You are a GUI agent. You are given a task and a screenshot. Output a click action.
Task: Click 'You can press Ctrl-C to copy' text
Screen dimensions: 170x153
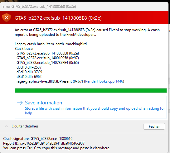pos(56,148)
